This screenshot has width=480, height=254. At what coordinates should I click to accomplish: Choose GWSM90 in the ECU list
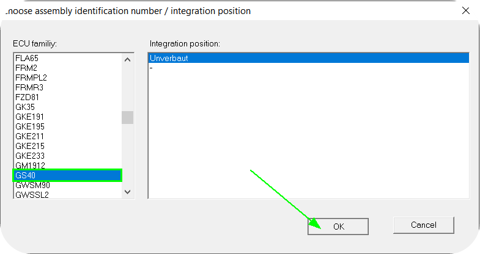pos(32,185)
